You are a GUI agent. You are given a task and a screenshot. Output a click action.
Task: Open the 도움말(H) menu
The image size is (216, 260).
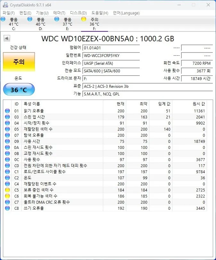[100, 13]
